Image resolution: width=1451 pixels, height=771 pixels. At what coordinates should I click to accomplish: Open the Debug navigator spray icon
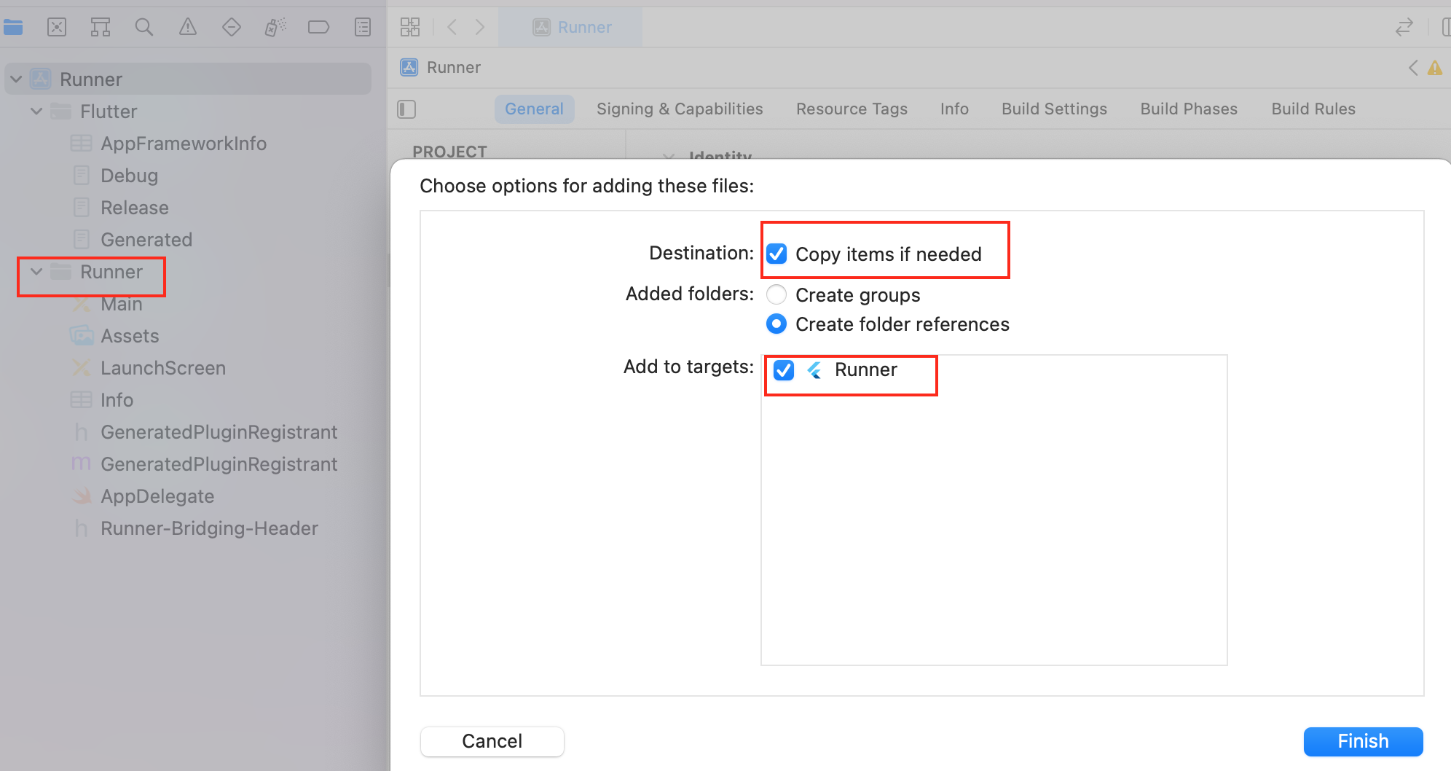275,28
